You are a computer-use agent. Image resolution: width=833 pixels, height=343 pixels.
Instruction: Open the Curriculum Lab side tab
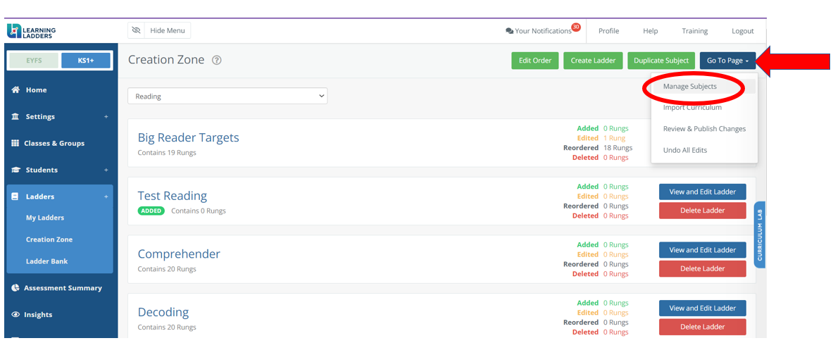(x=760, y=235)
